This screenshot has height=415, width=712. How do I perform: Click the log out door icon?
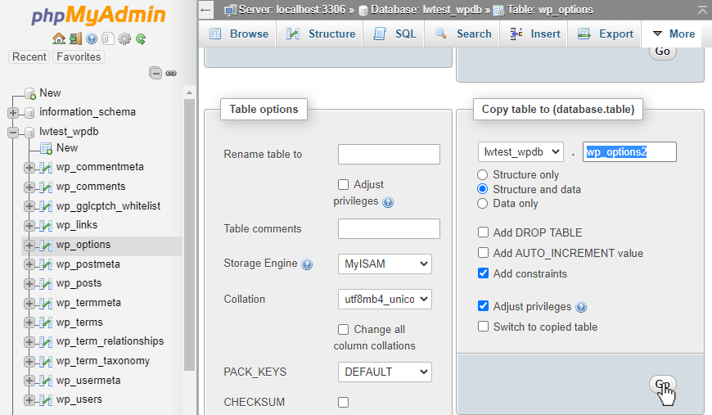(x=75, y=38)
